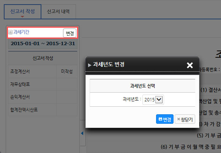This screenshot has height=153, width=221.
Task: Close the 과세년도 변경 dialog with X
Action: tap(190, 65)
